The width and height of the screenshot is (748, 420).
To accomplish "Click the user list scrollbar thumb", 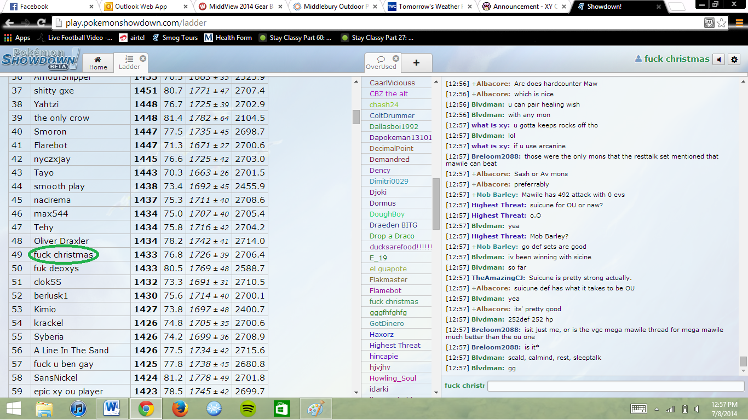I will coord(436,203).
